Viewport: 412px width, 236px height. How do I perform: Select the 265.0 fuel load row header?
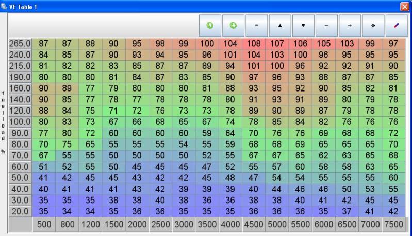(20, 44)
